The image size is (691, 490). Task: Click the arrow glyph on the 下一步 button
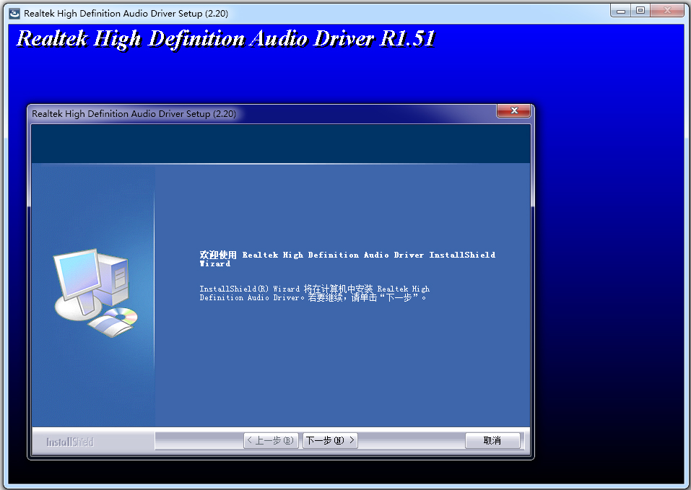[352, 440]
